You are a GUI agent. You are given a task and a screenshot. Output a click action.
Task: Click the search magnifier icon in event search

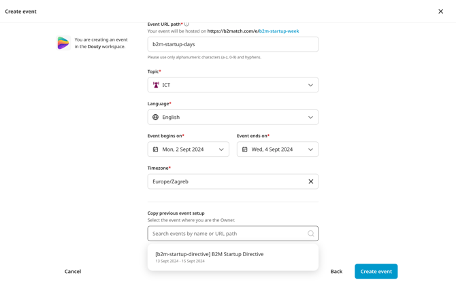pos(311,234)
